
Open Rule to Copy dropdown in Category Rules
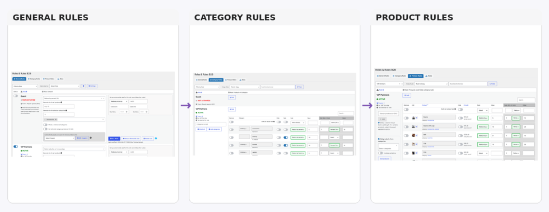245,87
